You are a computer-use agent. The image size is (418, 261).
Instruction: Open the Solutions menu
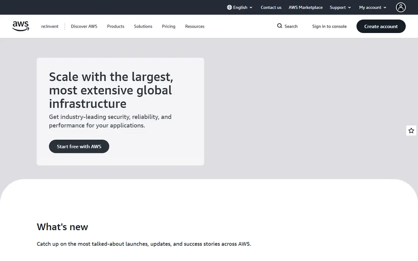click(143, 26)
